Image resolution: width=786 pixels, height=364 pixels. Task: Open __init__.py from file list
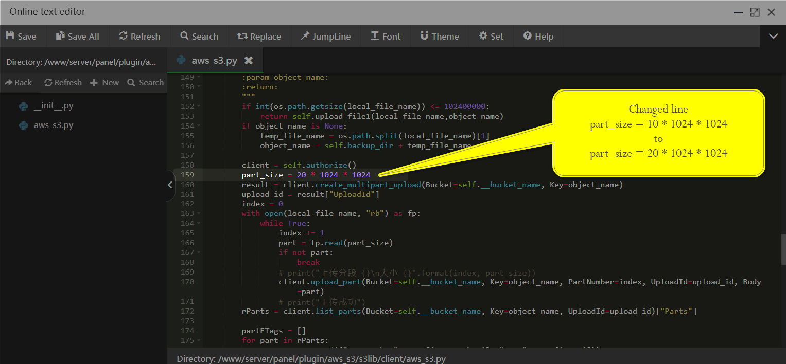point(53,106)
